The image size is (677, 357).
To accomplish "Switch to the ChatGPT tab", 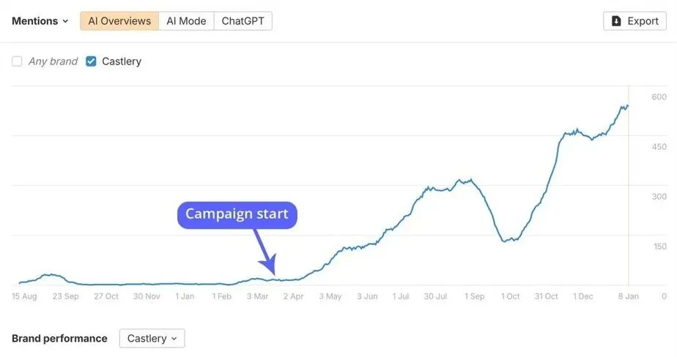I will pos(243,21).
